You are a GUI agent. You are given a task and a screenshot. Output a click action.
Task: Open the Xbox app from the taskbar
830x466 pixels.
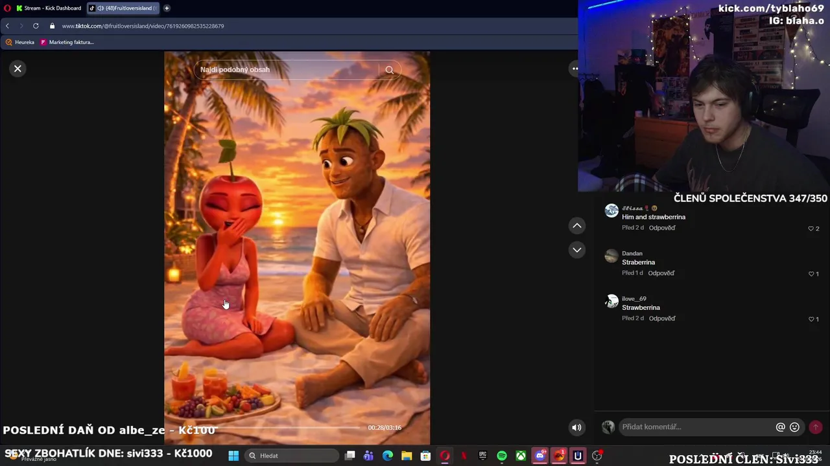click(521, 456)
